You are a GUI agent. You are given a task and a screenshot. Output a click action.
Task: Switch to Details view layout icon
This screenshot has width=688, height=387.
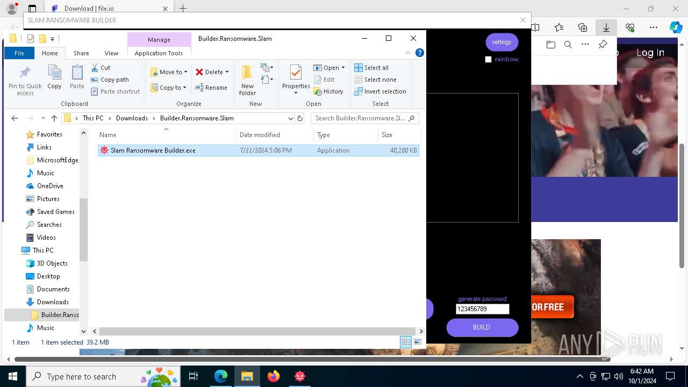coord(406,342)
